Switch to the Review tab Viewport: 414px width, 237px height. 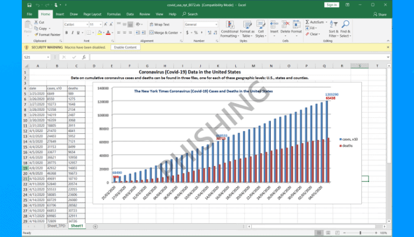pyautogui.click(x=145, y=14)
